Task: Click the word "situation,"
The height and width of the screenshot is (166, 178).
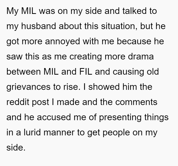Action: click(119, 26)
